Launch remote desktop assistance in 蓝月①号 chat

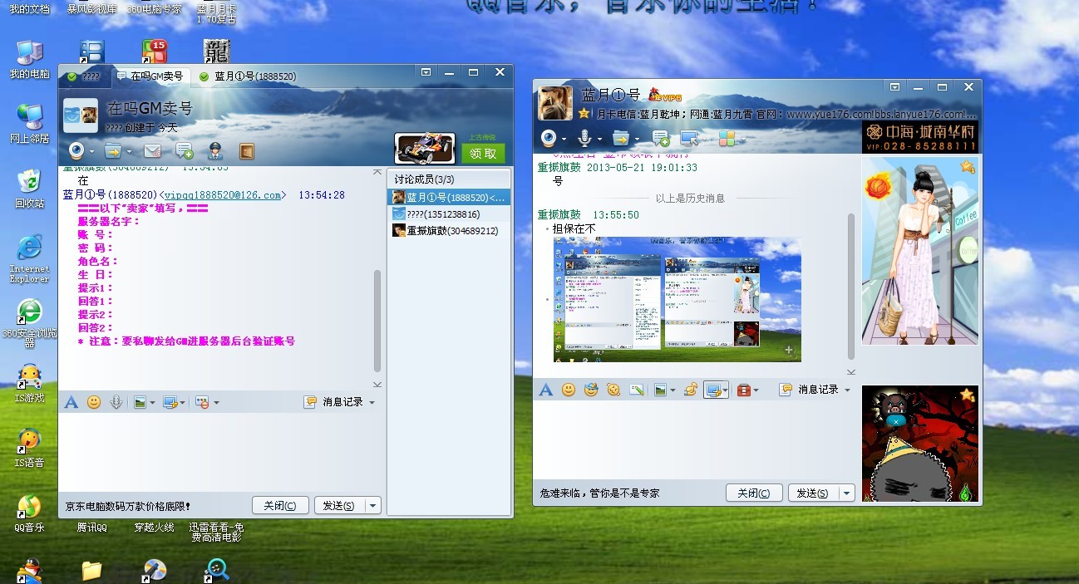click(x=691, y=140)
